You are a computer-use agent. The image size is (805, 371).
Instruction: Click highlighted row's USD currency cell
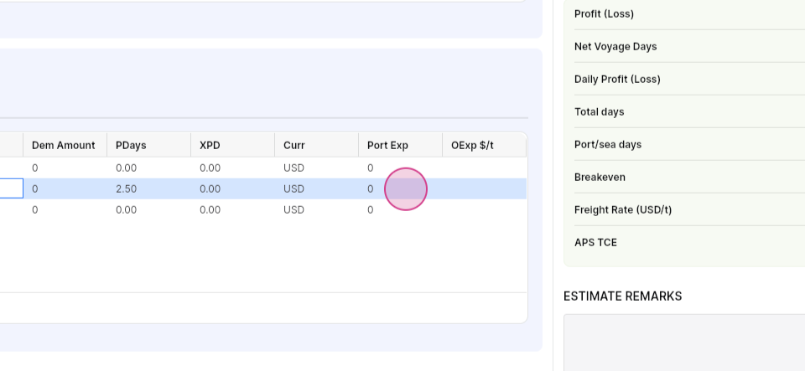coord(316,188)
